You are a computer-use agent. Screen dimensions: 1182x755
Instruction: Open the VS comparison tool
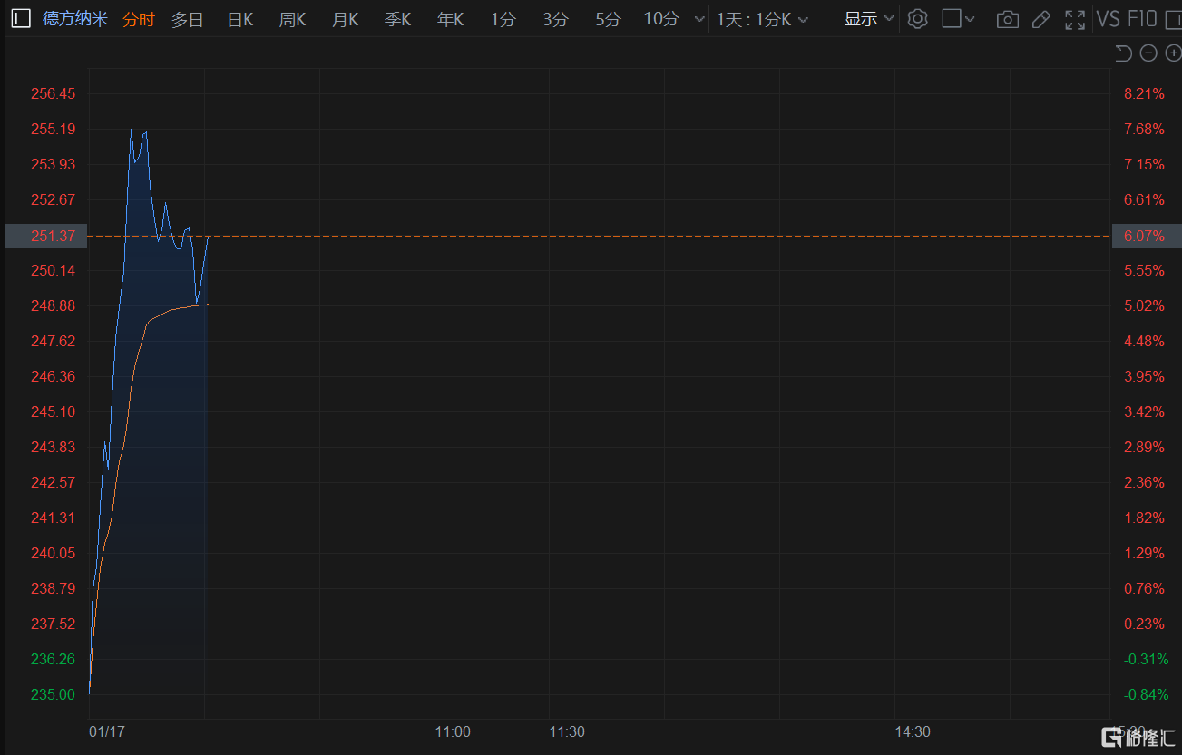point(1109,19)
